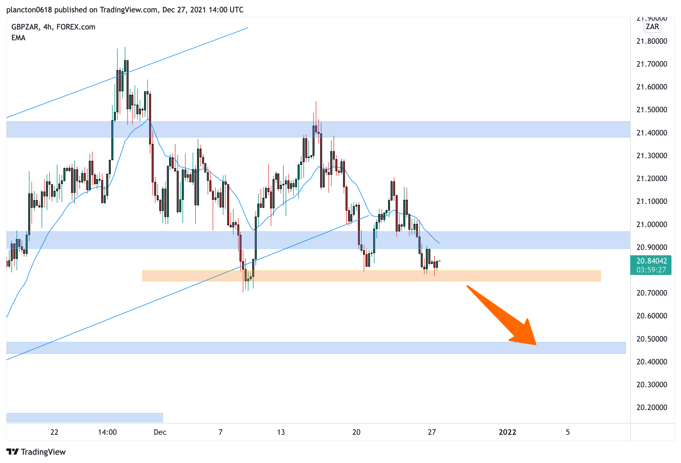Click the 22 date label on time axis
The height and width of the screenshot is (463, 681).
coord(54,432)
